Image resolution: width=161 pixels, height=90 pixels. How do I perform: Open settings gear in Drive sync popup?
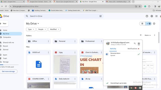coord(139,43)
